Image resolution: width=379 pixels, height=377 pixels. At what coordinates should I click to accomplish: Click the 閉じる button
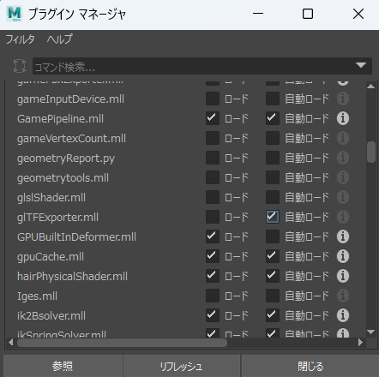coord(310,366)
